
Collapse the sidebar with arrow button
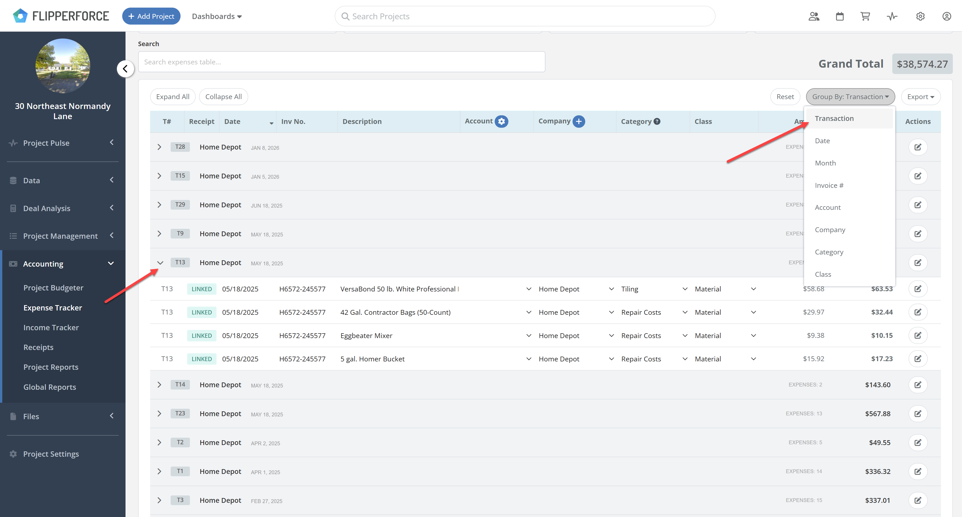[126, 69]
